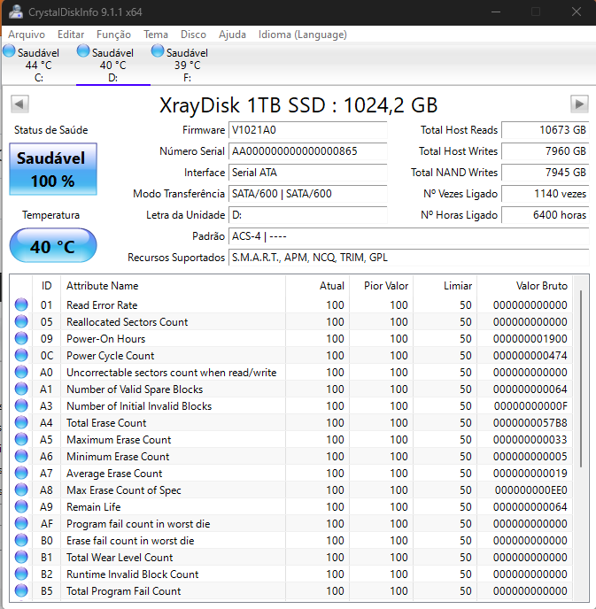
Task: Click the attribute list vertical scrollbar
Action: (581, 379)
